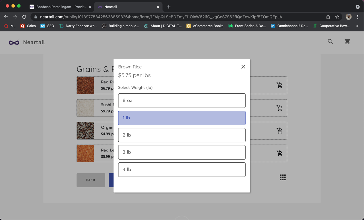
Task: Click add to cart beside Red Lentils
Action: click(x=279, y=153)
